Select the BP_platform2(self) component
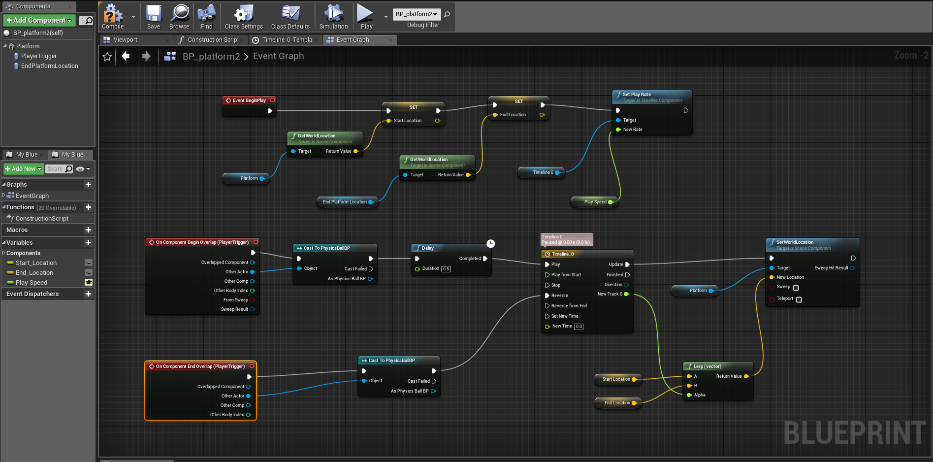The width and height of the screenshot is (933, 462). (38, 33)
